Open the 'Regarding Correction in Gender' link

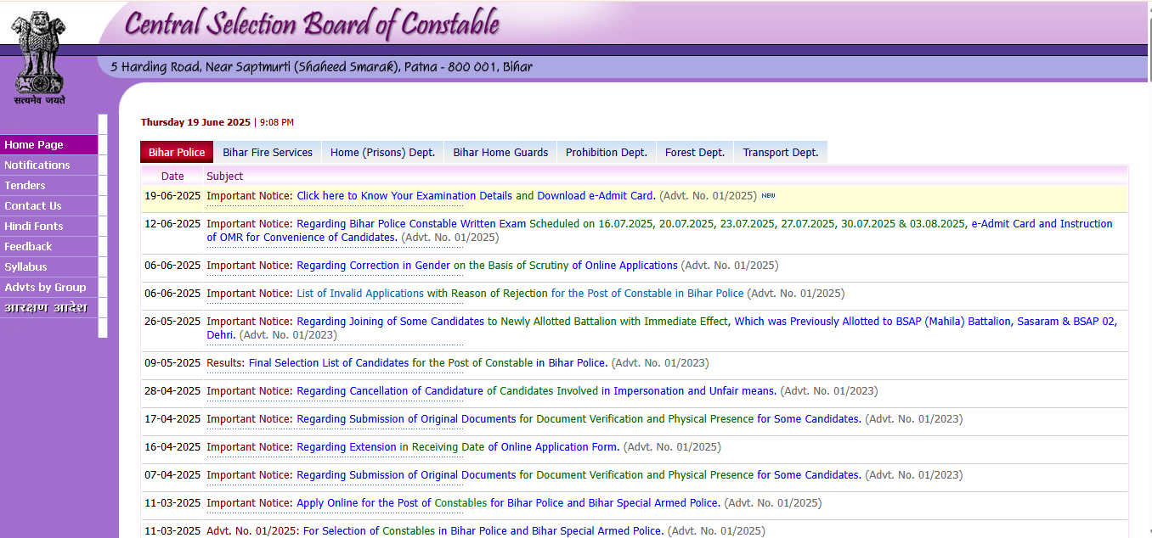coord(373,266)
